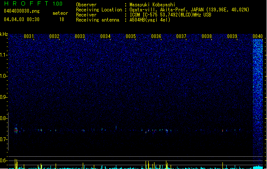Select the filename 0404030030.png
This screenshot has width=267, height=169.
click(x=22, y=11)
